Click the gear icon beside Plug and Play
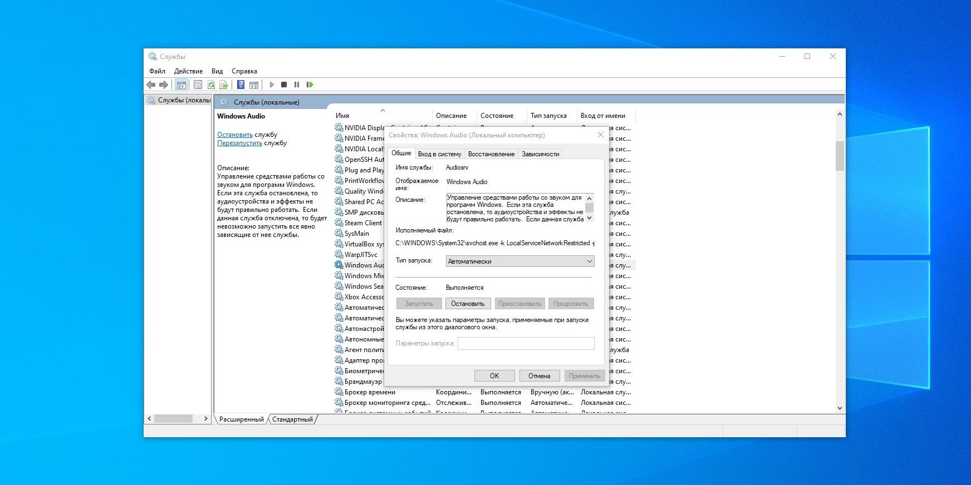This screenshot has height=485, width=971. click(x=339, y=170)
